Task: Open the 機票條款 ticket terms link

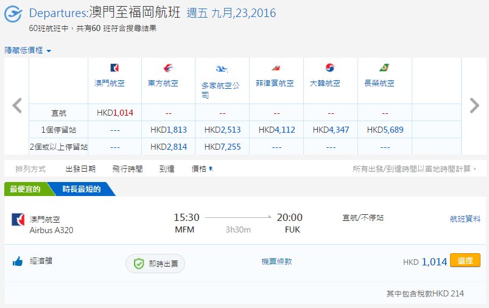Action: [276, 262]
